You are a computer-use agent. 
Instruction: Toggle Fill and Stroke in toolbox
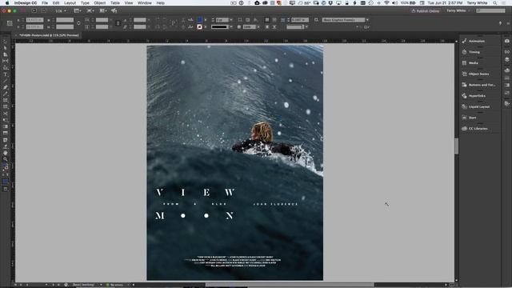click(x=6, y=167)
